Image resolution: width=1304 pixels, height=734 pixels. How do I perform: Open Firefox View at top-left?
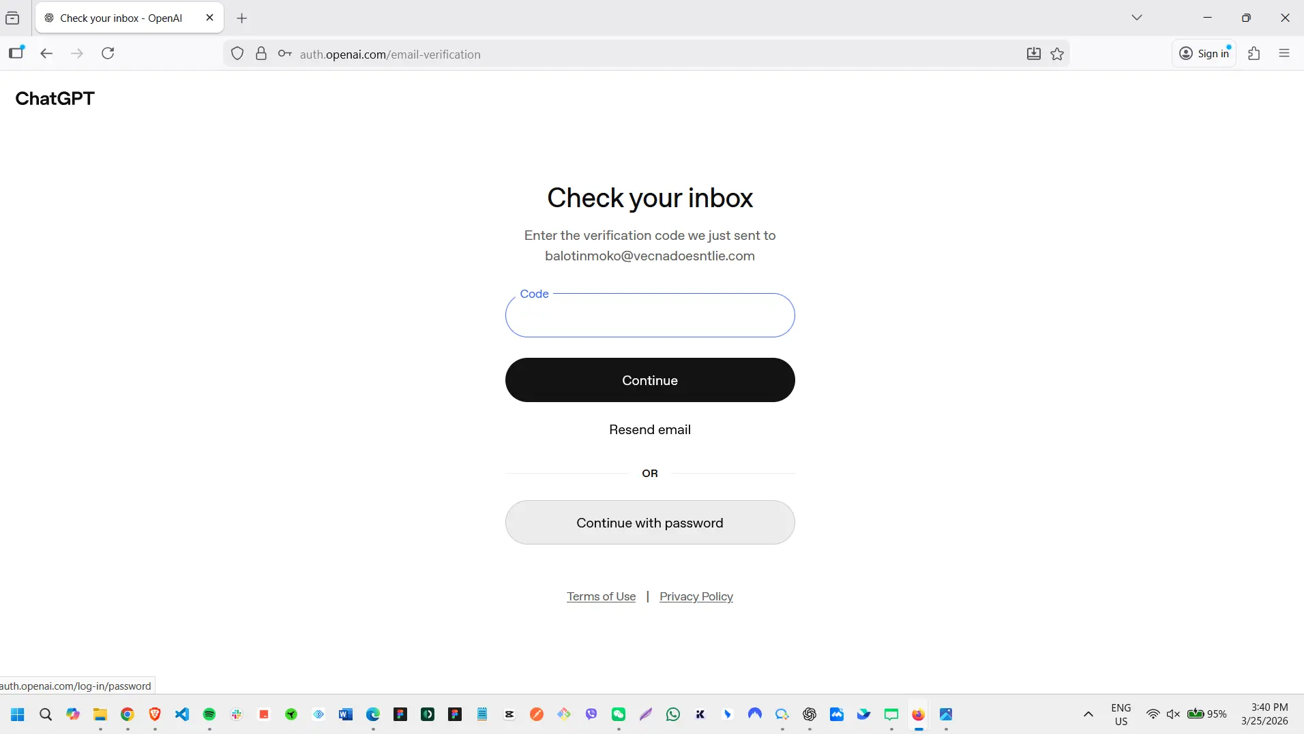[x=12, y=18]
